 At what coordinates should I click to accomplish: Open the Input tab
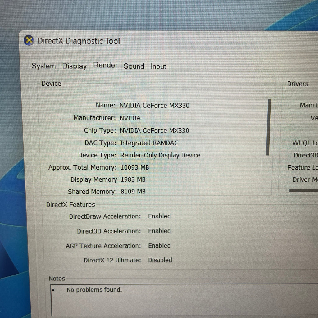pos(158,66)
